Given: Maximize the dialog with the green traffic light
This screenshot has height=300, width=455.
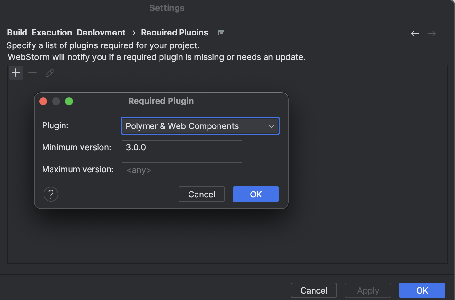Looking at the screenshot, I should [69, 101].
